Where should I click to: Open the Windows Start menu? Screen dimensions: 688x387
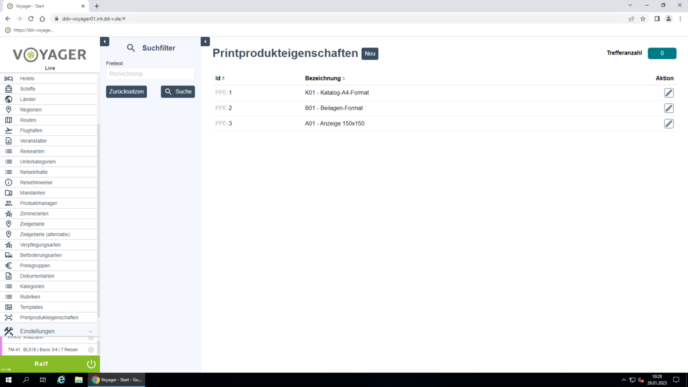tap(9, 380)
